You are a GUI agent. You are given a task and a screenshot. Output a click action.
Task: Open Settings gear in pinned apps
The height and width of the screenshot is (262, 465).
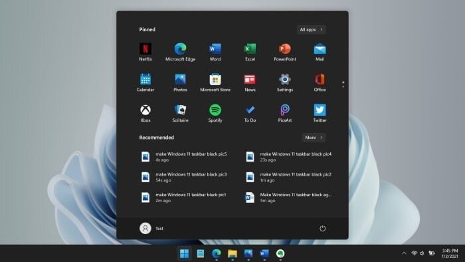tap(285, 82)
